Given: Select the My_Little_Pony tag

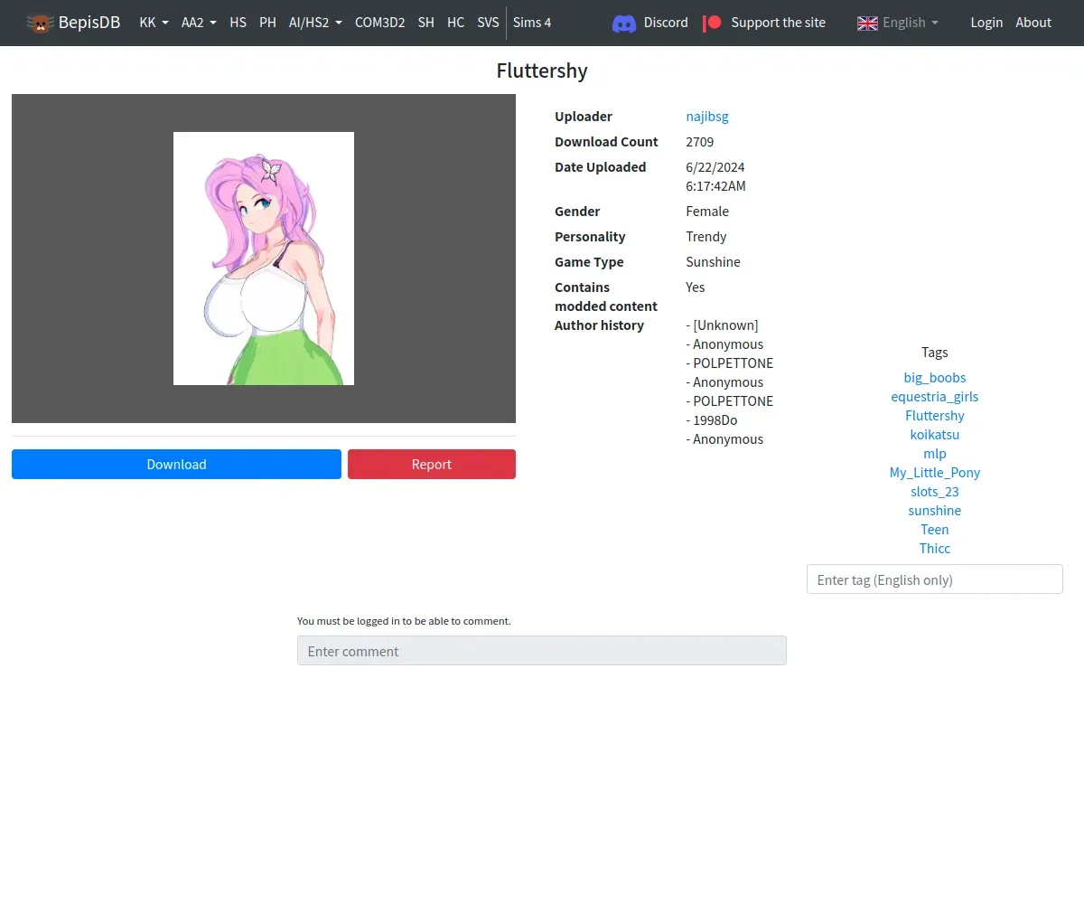Looking at the screenshot, I should (x=935, y=472).
